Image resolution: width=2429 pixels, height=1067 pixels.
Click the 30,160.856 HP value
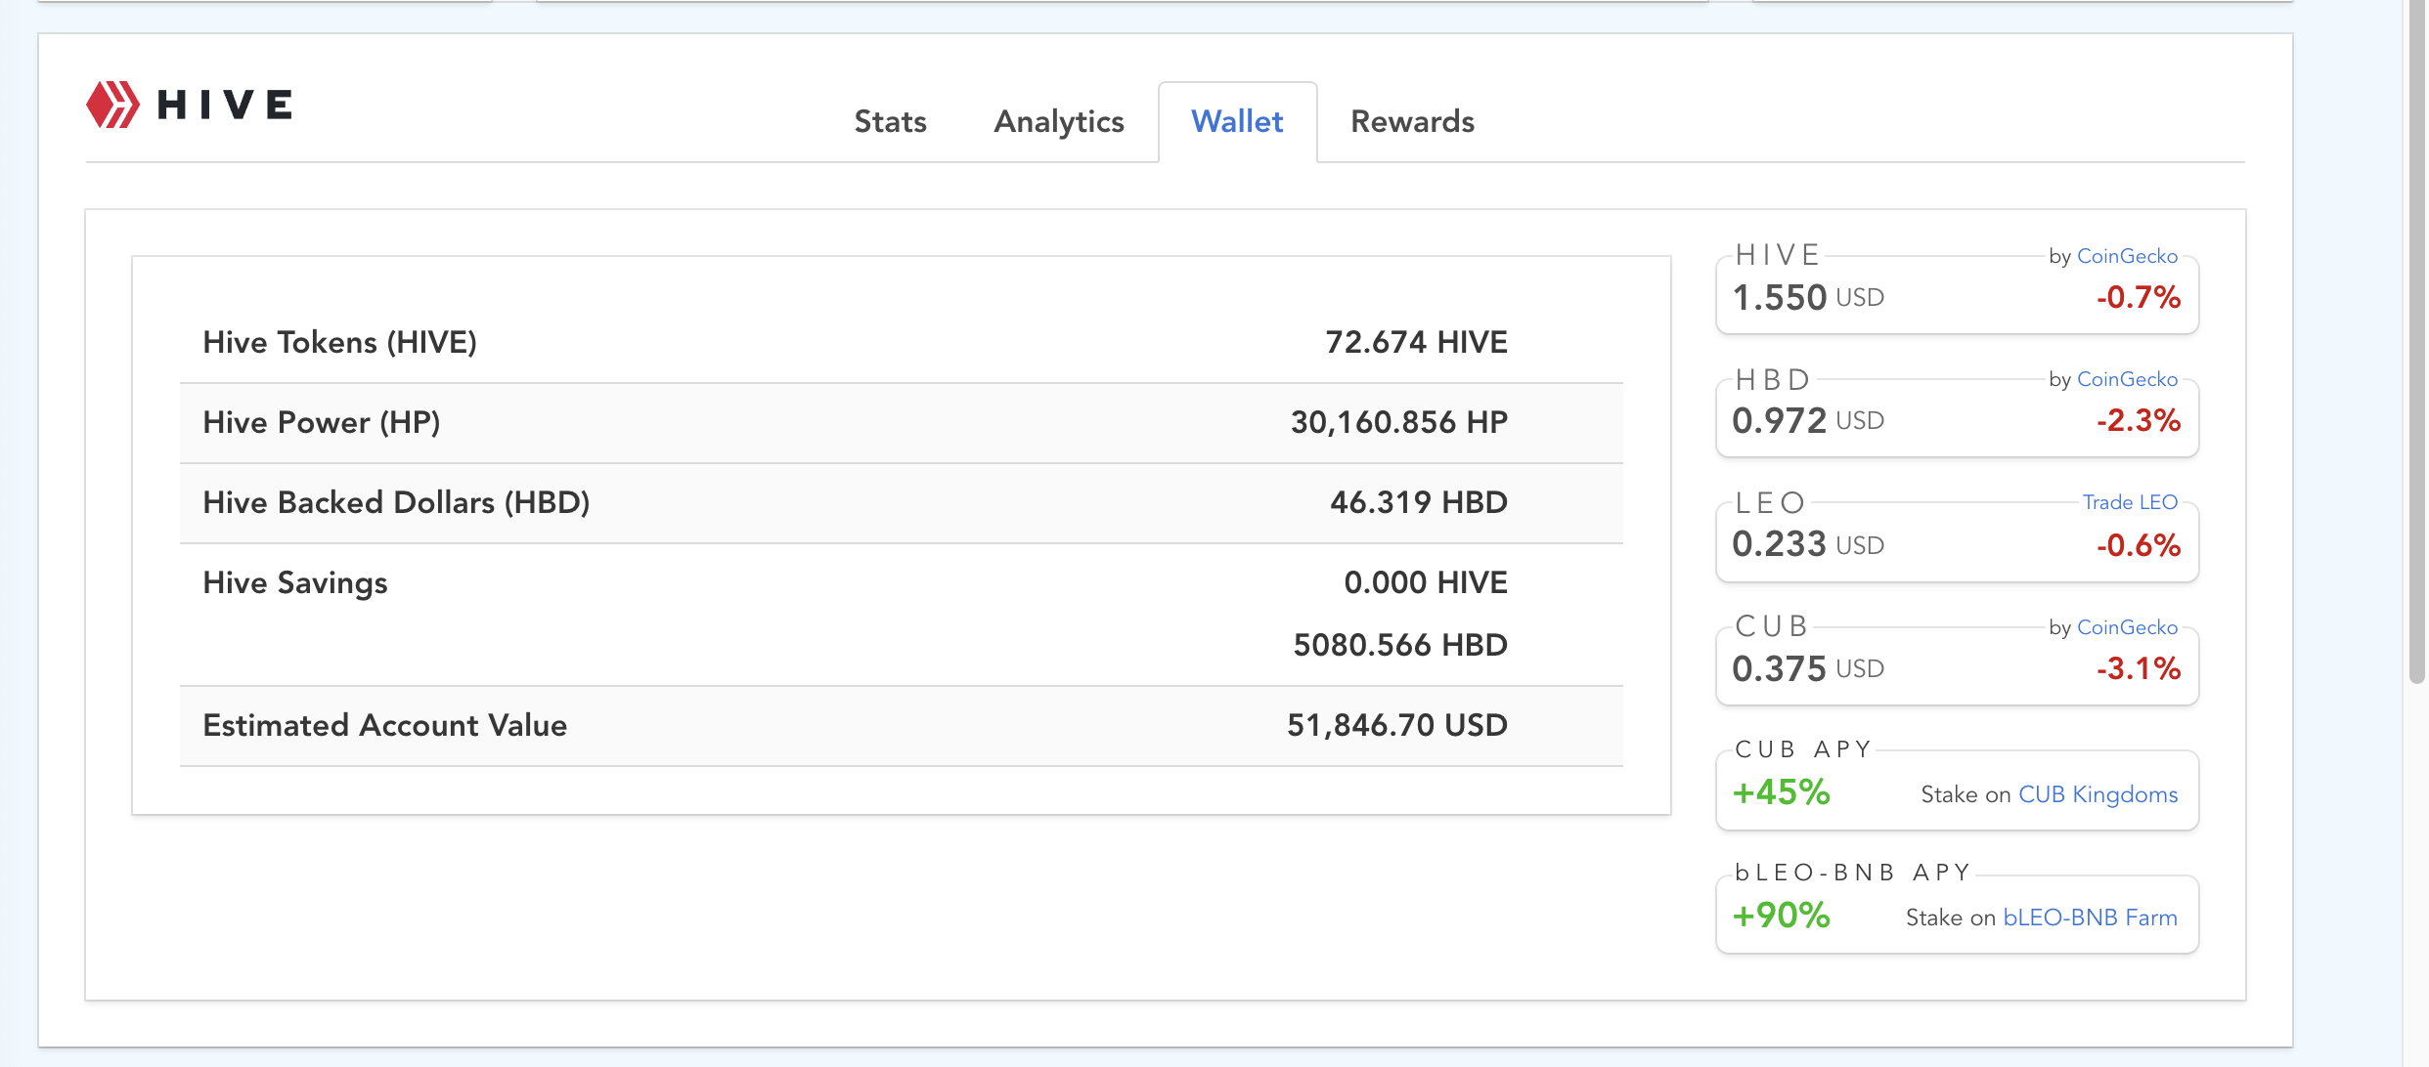(x=1399, y=422)
